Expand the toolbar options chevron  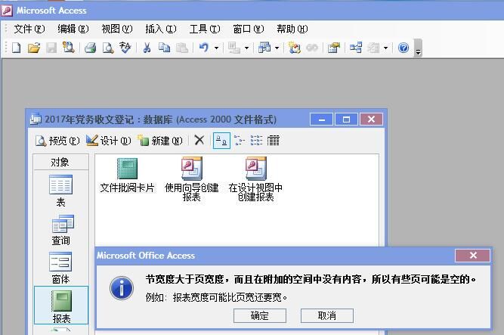[x=418, y=48]
